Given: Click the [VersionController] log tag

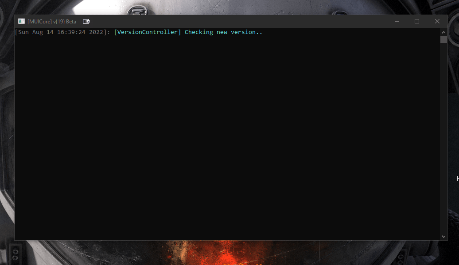Looking at the screenshot, I should 148,32.
